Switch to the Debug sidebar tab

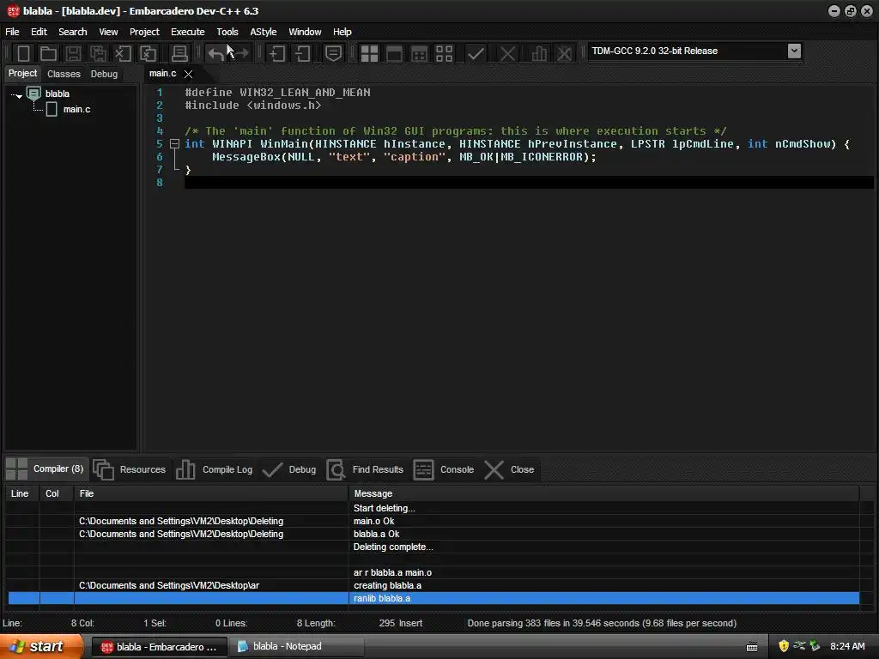[x=104, y=74]
